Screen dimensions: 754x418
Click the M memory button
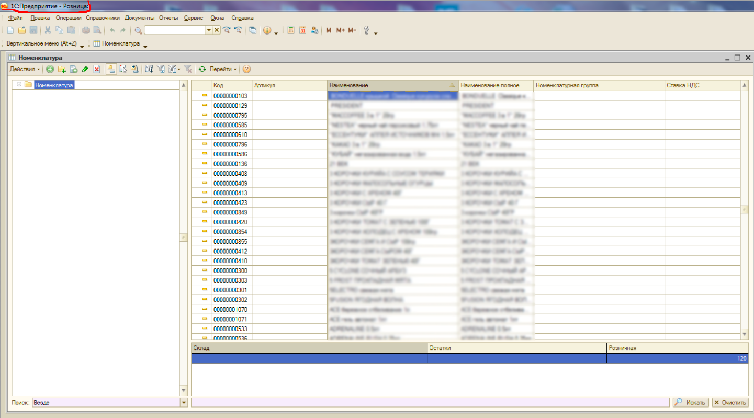click(x=329, y=30)
